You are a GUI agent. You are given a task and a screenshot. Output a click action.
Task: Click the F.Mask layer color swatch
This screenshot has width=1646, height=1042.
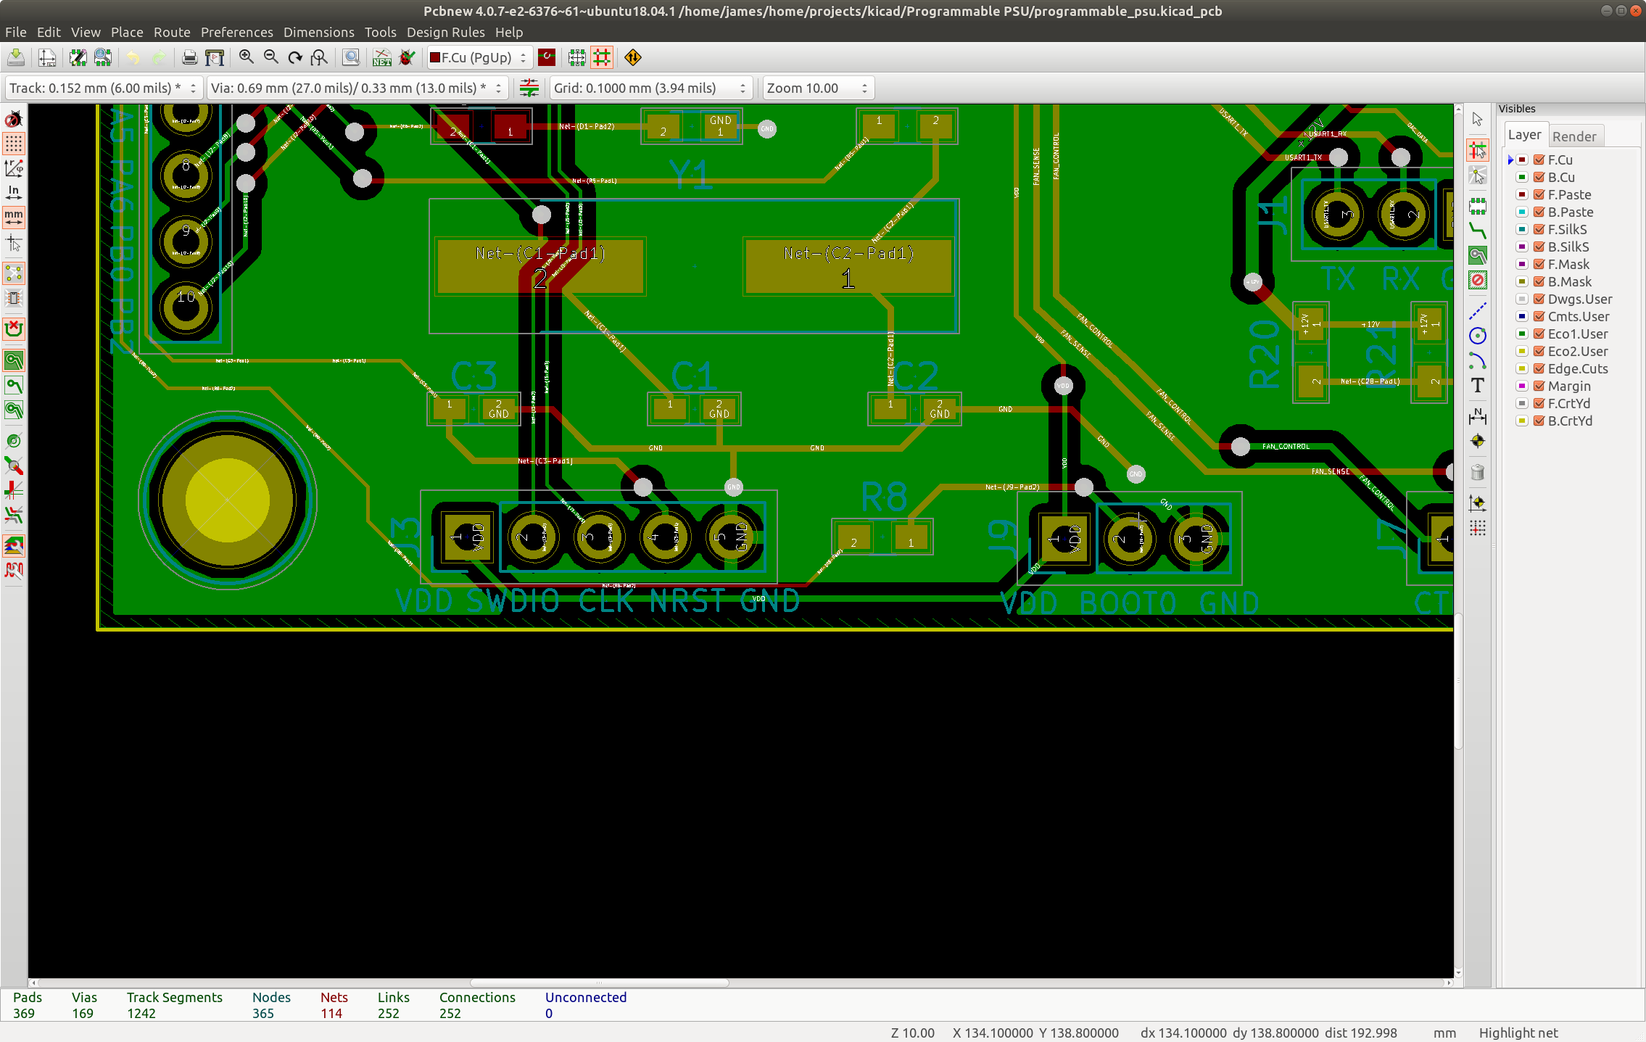click(x=1522, y=265)
